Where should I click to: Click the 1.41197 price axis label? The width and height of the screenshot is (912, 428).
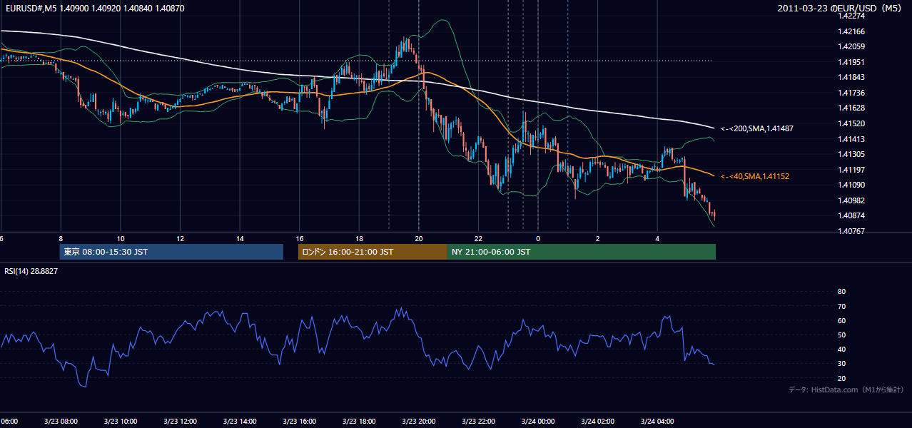(x=851, y=170)
